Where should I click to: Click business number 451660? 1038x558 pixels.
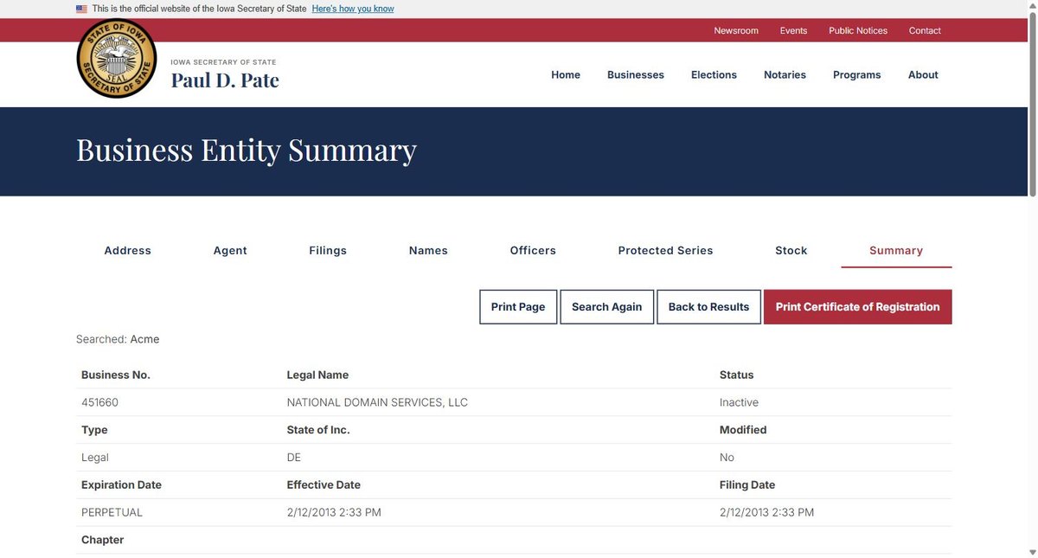click(100, 402)
